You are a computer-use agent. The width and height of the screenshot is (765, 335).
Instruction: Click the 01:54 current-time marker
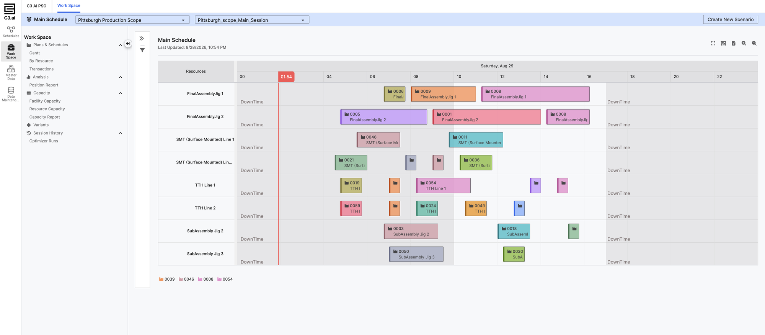click(x=286, y=77)
